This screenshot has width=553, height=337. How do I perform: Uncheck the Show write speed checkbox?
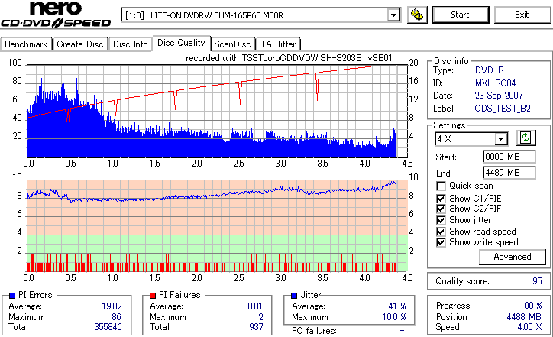(441, 242)
